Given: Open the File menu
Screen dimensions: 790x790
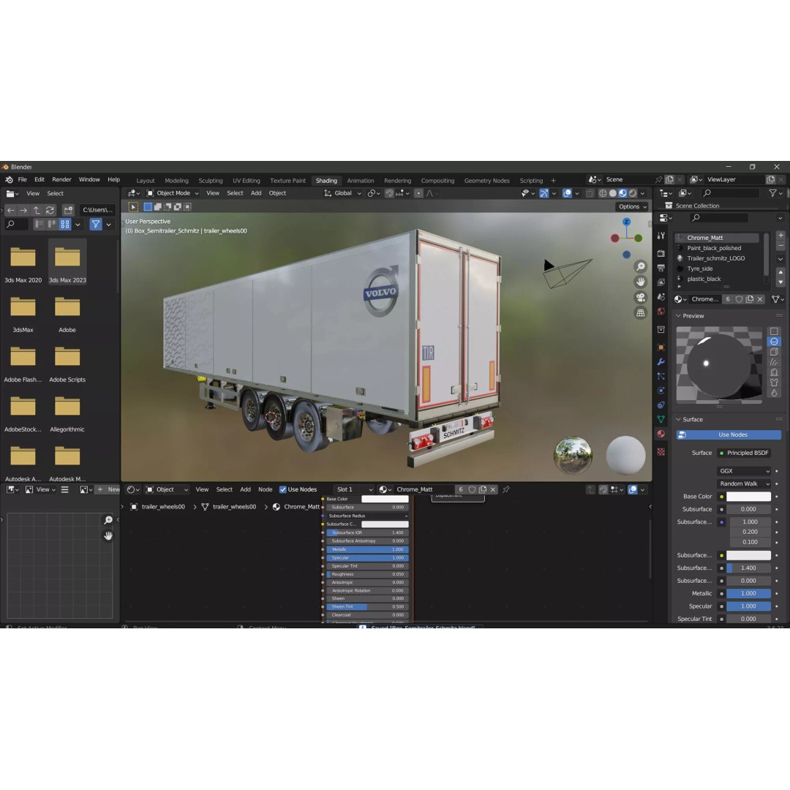Looking at the screenshot, I should 23,180.
